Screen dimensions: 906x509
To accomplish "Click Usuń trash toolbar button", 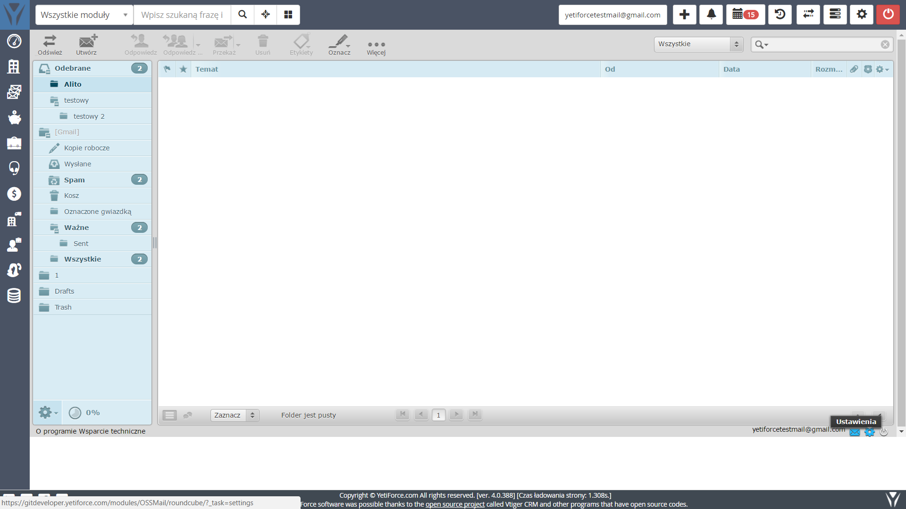I will (x=263, y=45).
